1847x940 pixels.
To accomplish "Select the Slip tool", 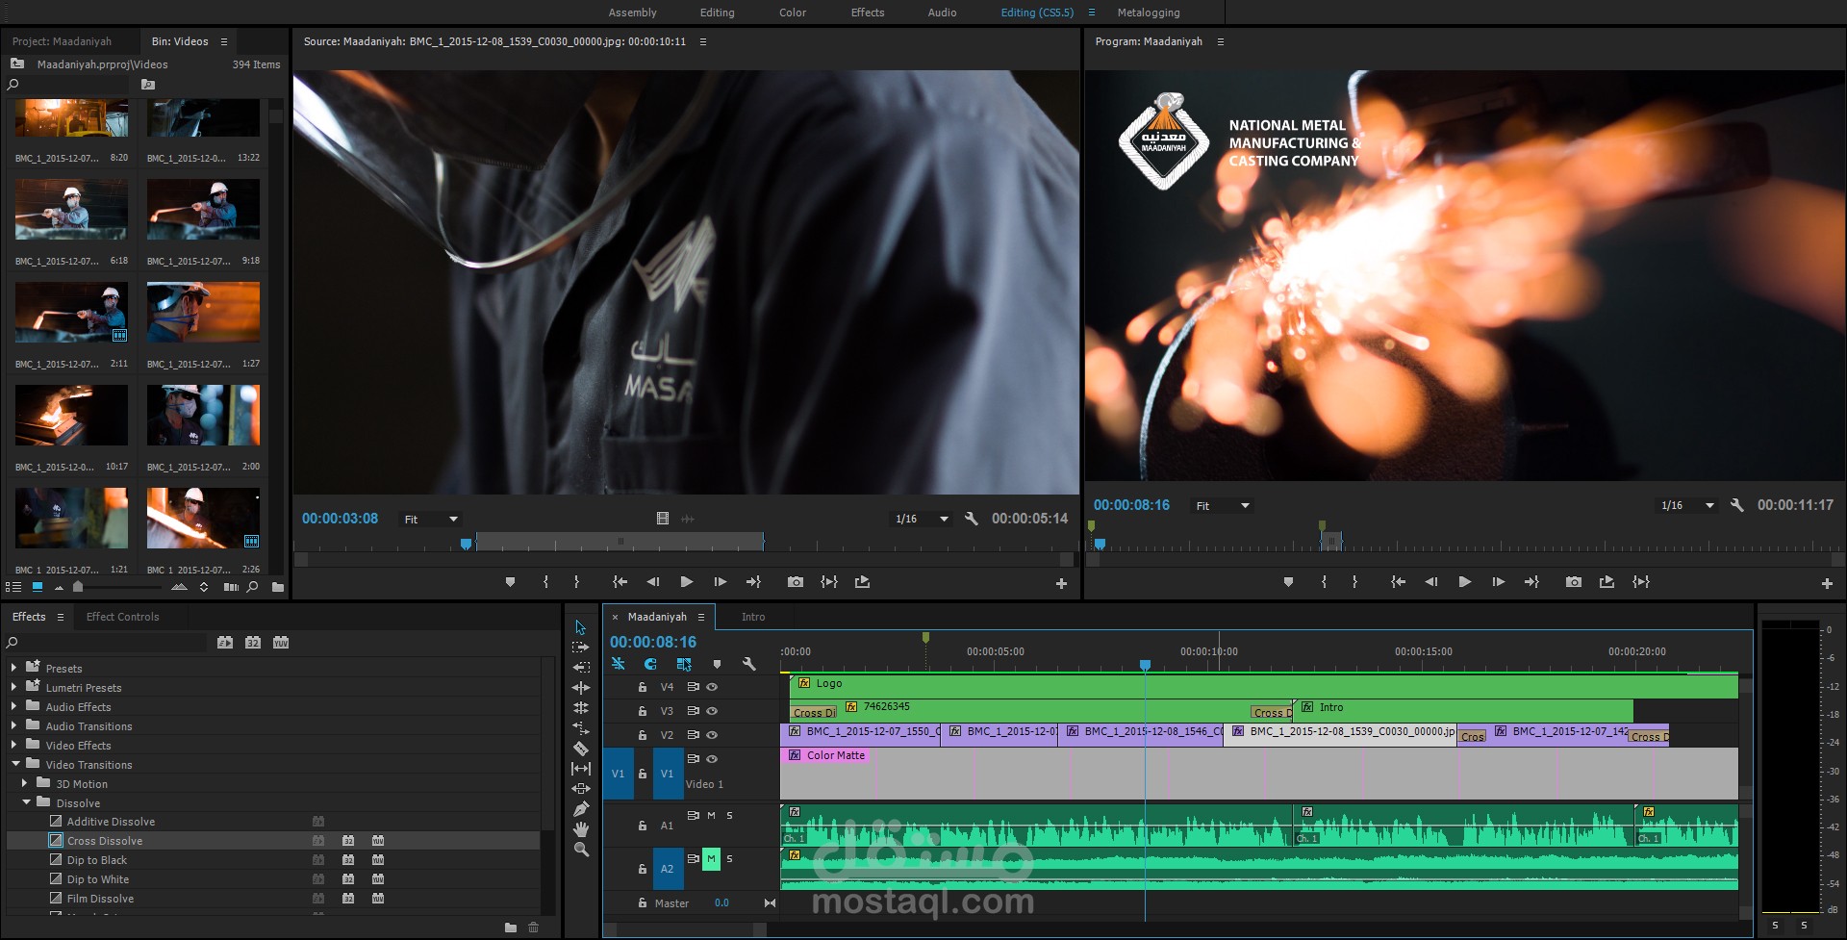I will coord(581,769).
